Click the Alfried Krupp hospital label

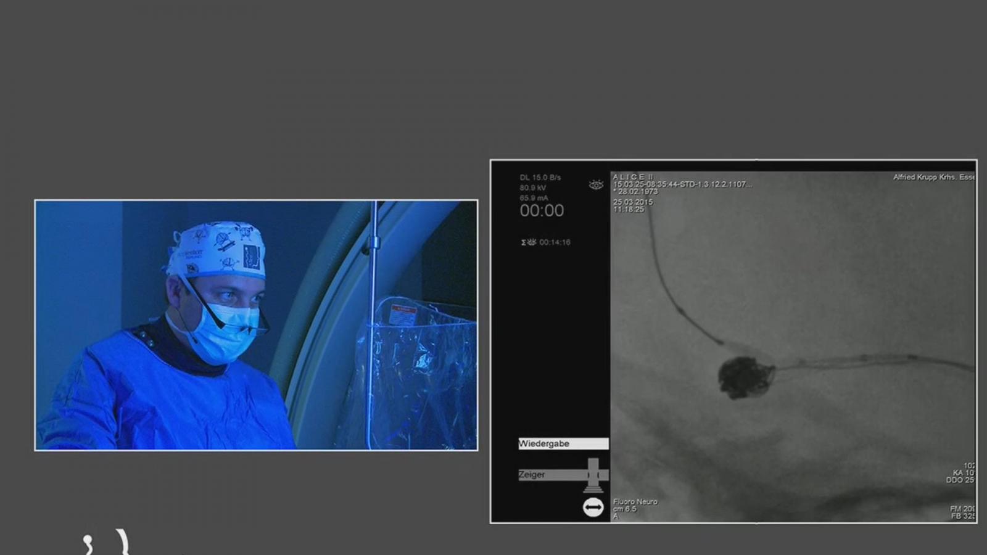[934, 177]
